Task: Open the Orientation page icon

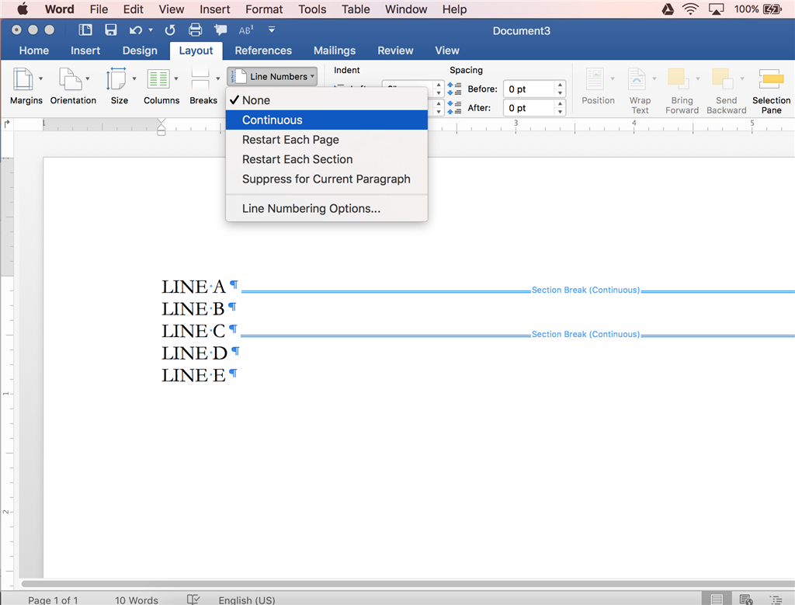Action: click(70, 79)
